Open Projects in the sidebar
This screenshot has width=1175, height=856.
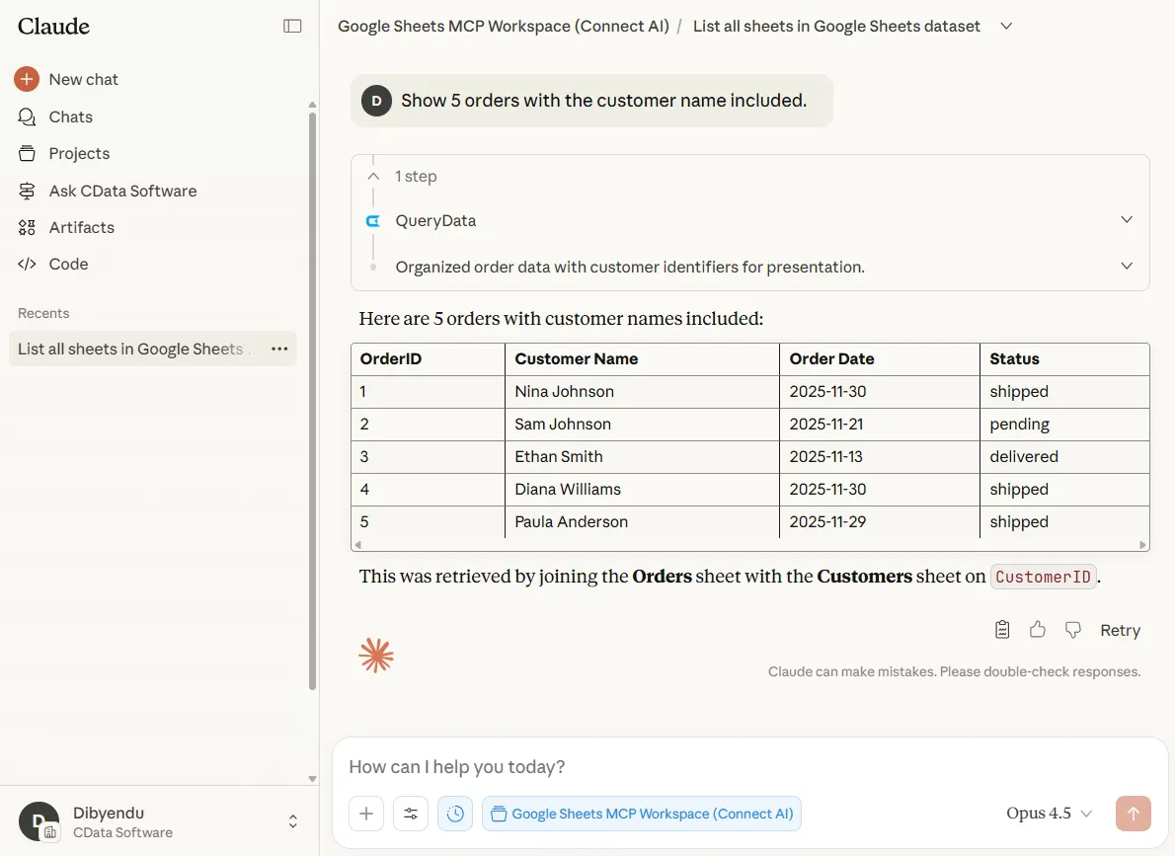tap(79, 154)
